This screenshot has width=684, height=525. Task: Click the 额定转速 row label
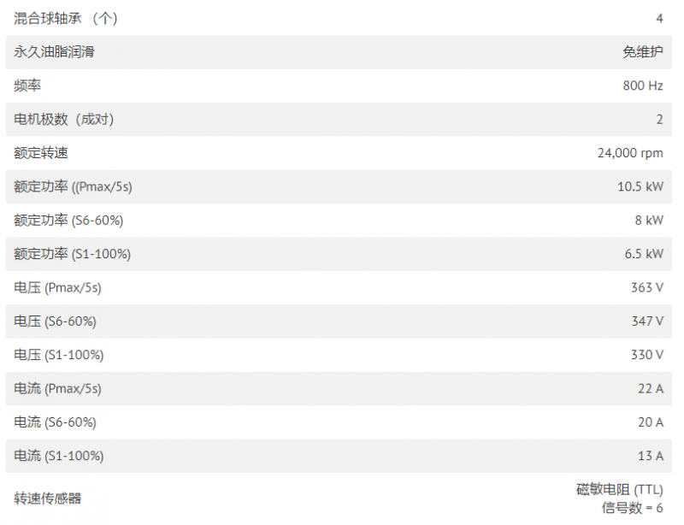(x=40, y=153)
